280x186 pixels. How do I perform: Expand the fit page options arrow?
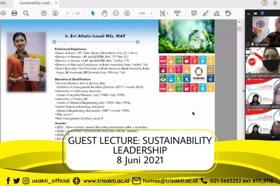pos(167,13)
